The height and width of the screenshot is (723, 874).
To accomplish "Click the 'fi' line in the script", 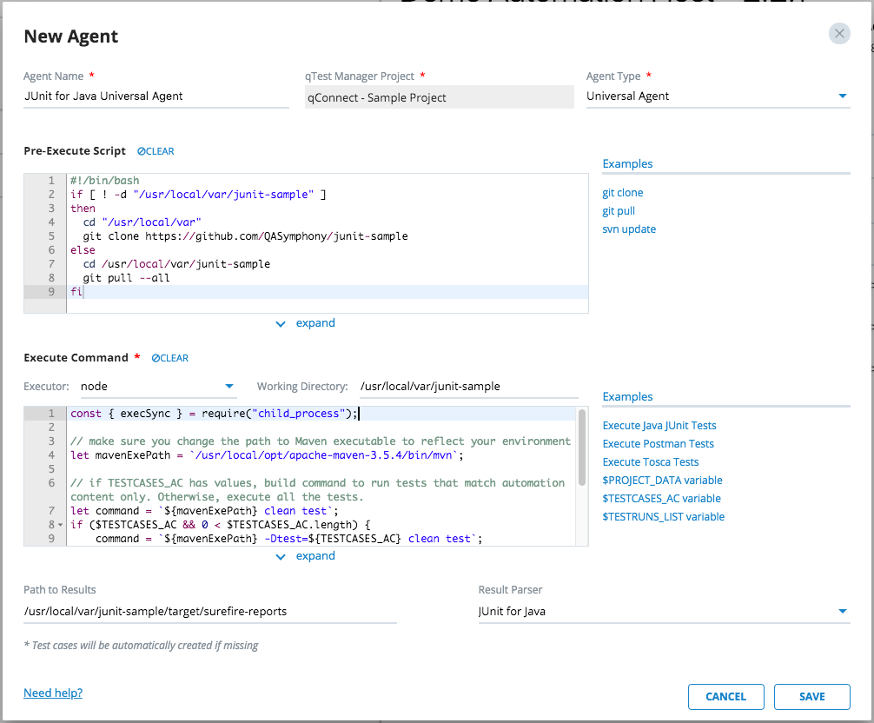I will click(76, 291).
